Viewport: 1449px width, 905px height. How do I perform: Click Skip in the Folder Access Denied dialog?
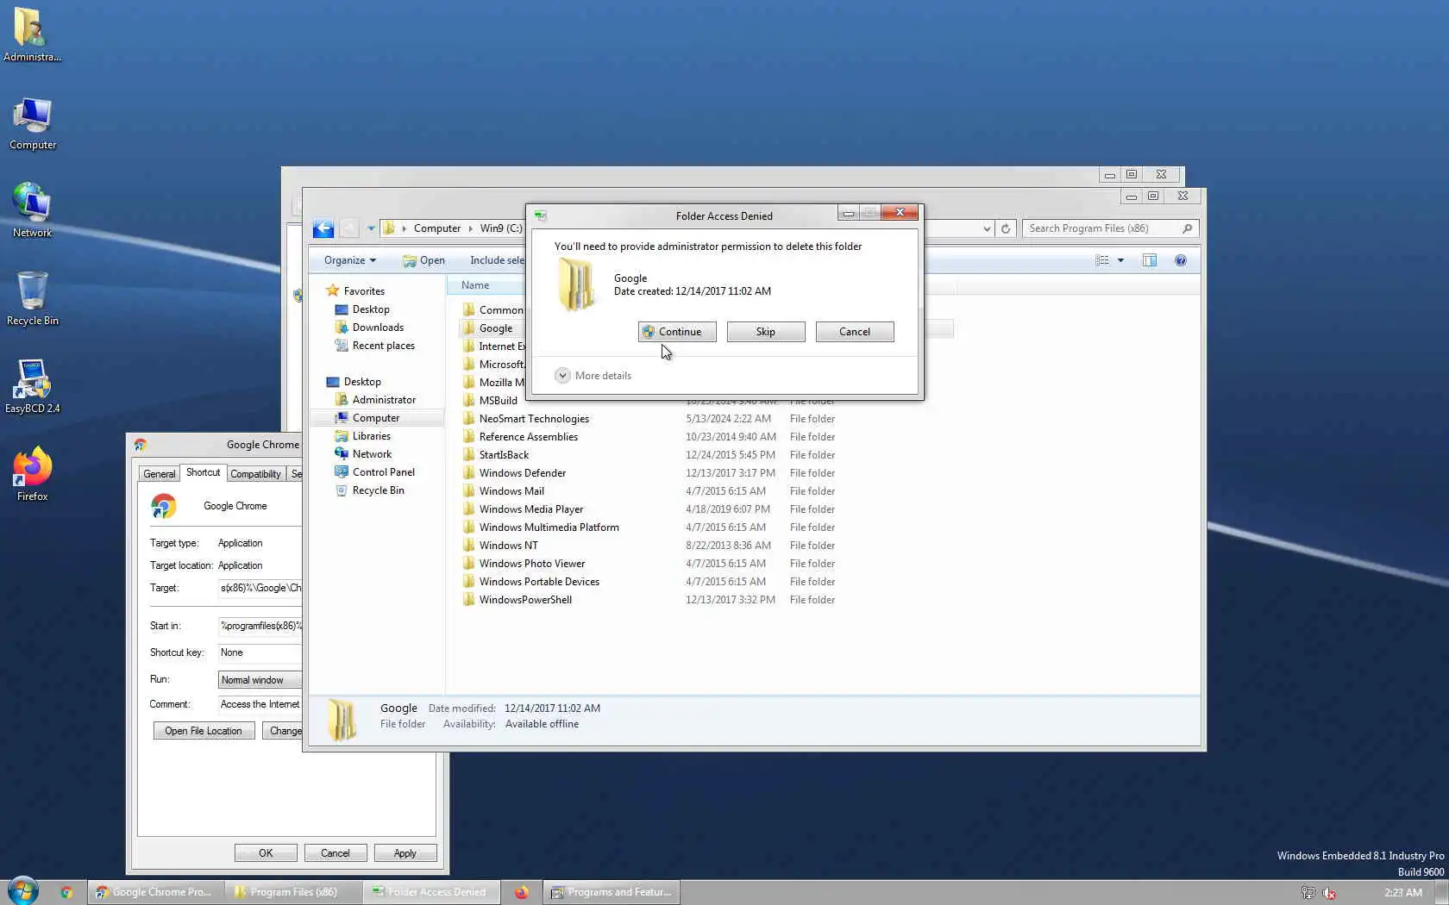click(766, 332)
